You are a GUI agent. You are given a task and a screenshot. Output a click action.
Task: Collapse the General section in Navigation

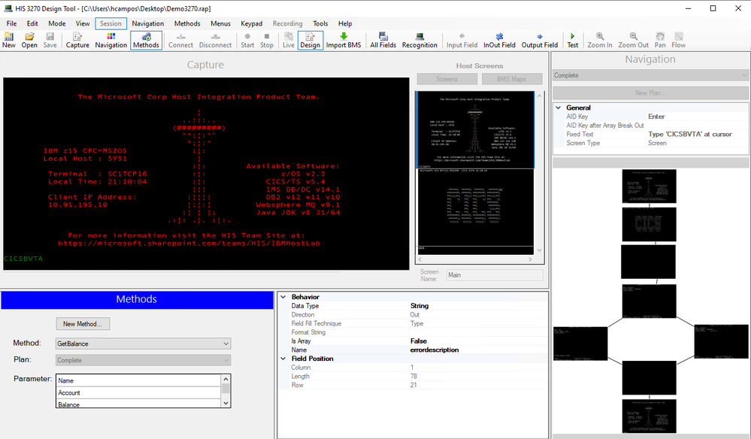(559, 107)
